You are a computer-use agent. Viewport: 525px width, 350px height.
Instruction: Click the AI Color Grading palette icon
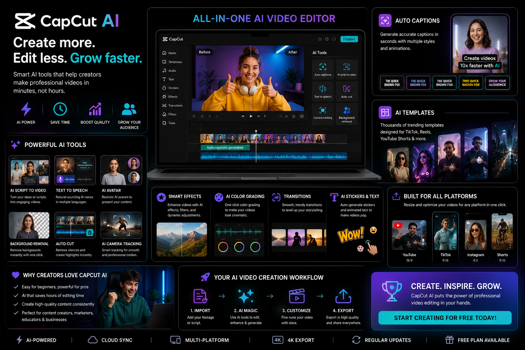tap(219, 197)
